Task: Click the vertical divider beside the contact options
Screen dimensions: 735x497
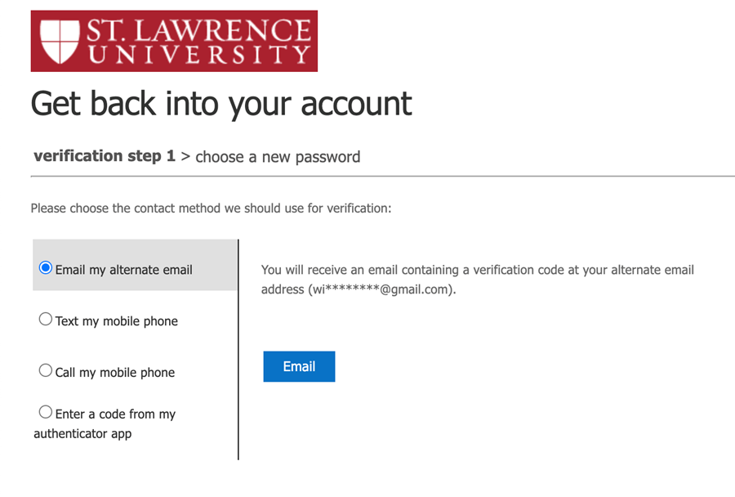Action: tap(238, 350)
